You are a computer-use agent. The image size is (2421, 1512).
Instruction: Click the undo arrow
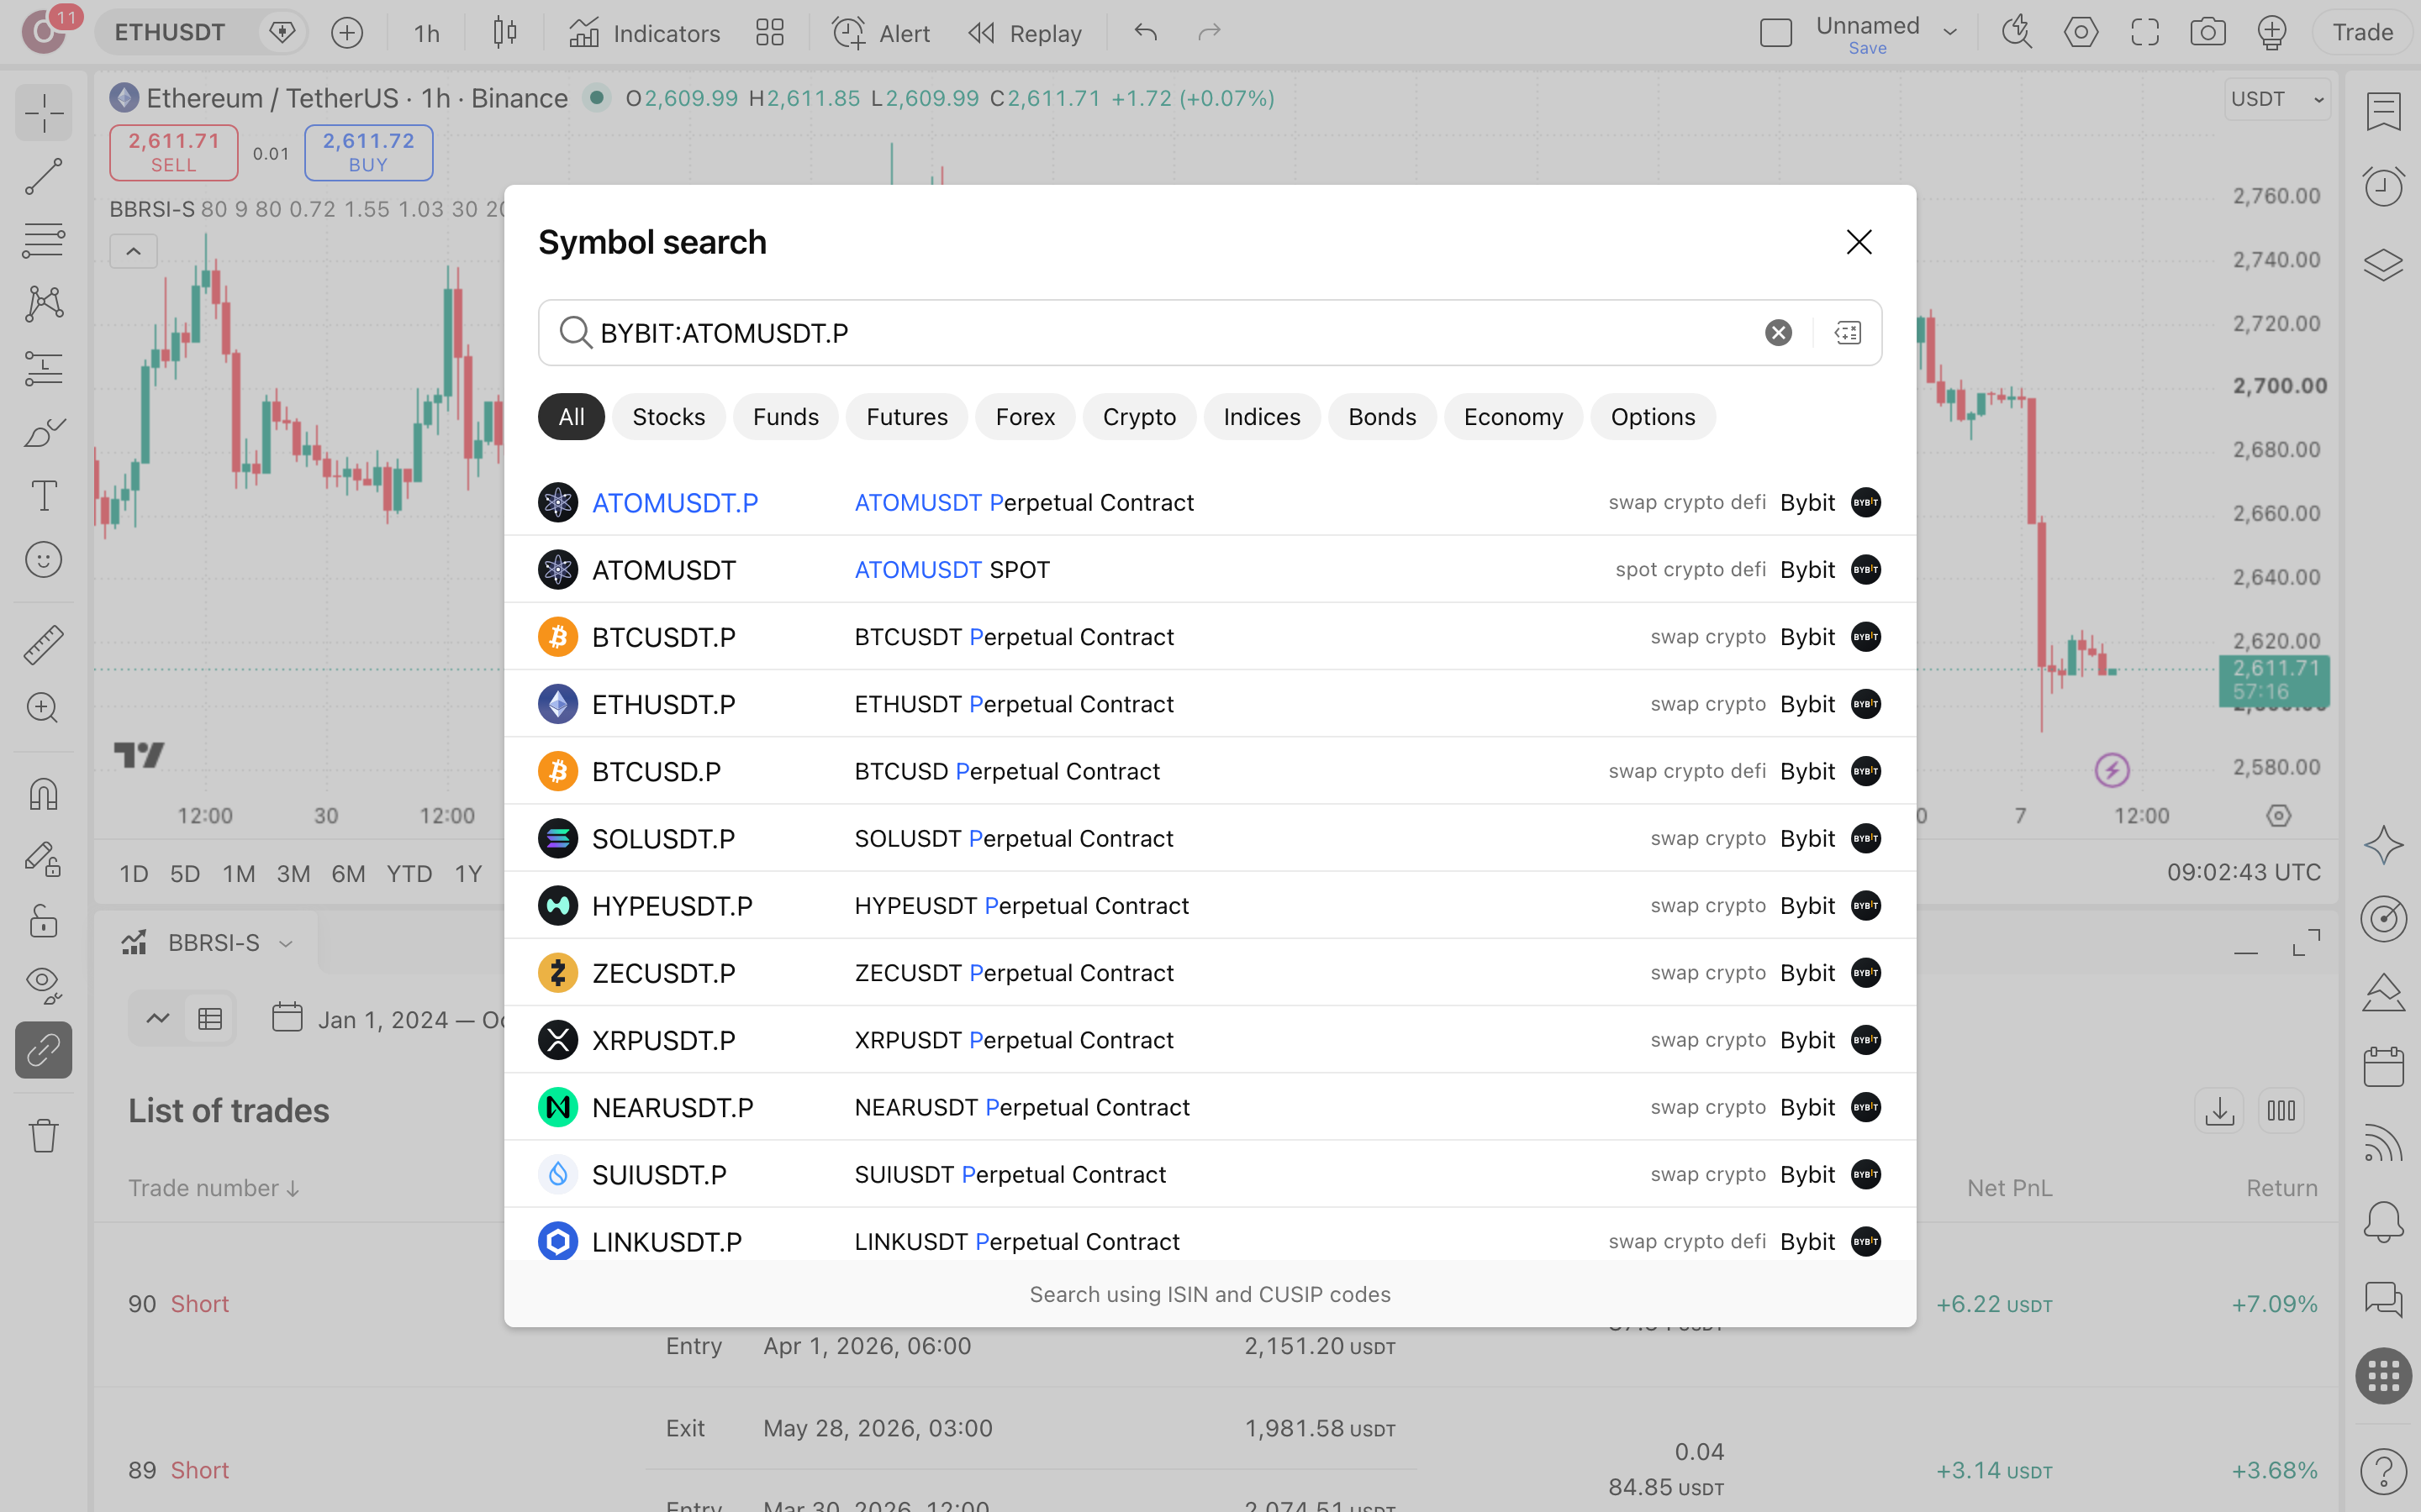(x=1146, y=33)
